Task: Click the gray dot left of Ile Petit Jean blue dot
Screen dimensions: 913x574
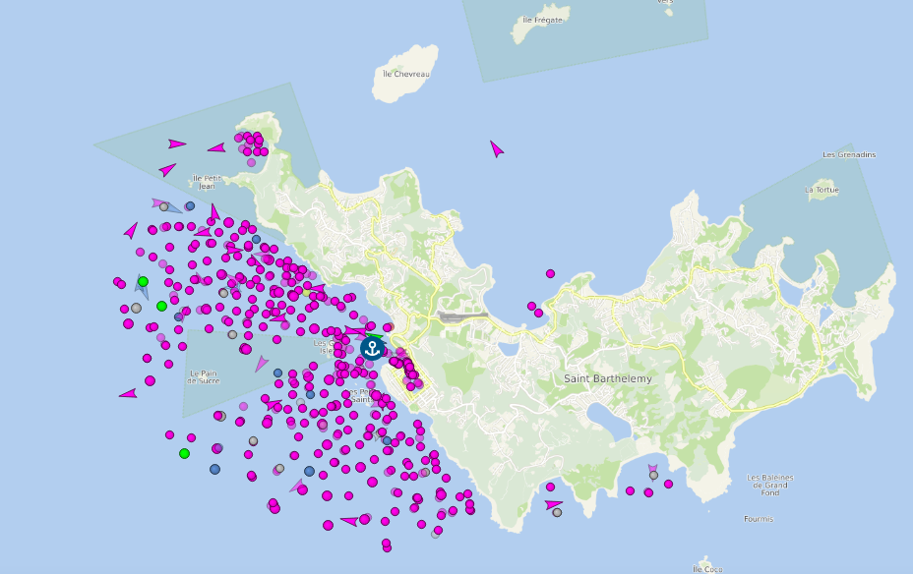Action: (164, 206)
